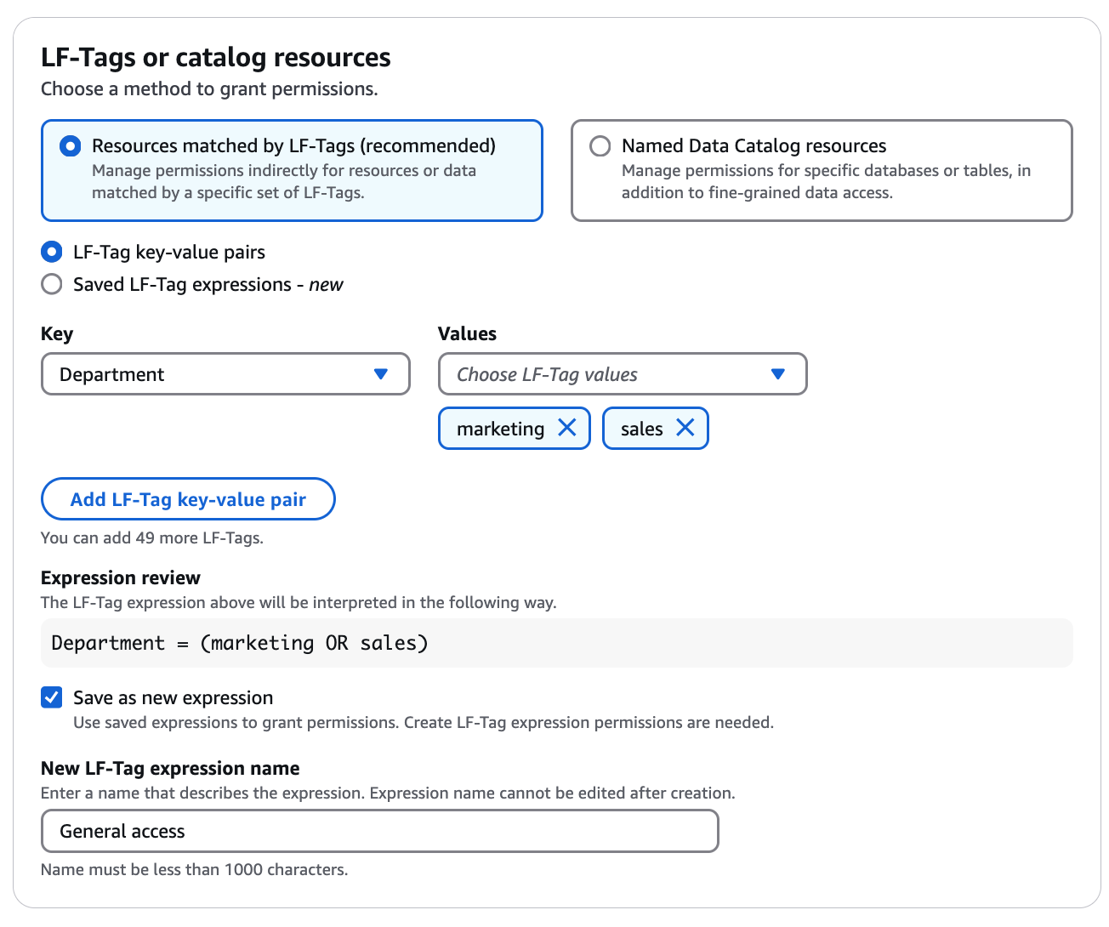Open the Key dropdown showing Department
Image resolution: width=1109 pixels, height=927 pixels.
click(225, 374)
